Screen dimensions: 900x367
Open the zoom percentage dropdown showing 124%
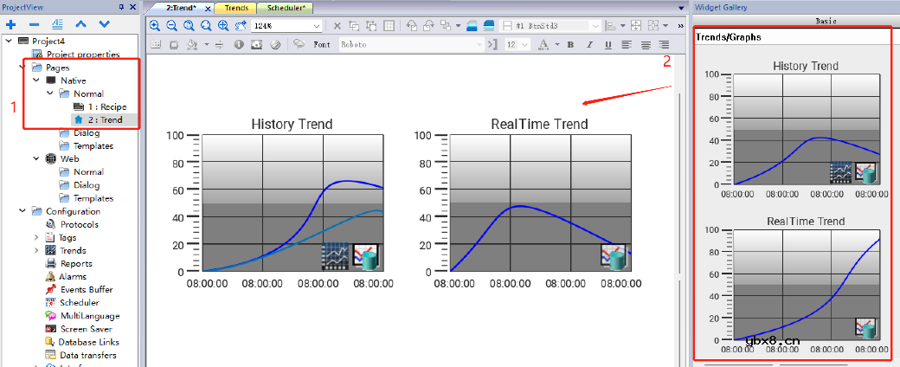pyautogui.click(x=317, y=27)
